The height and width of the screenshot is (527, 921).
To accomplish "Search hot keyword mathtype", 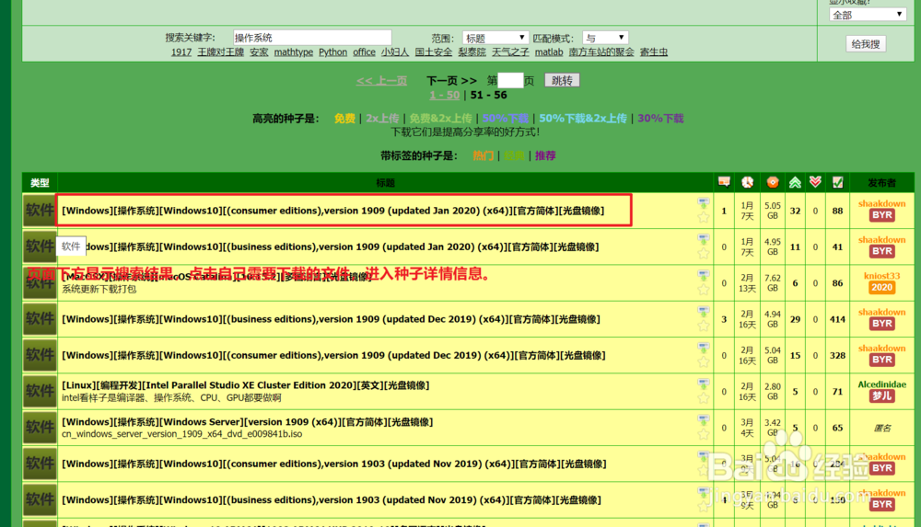I will point(293,52).
